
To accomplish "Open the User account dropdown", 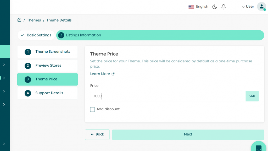I will coord(248,7).
